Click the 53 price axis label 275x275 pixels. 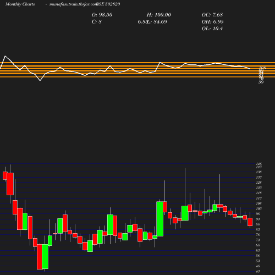[x=258, y=261]
